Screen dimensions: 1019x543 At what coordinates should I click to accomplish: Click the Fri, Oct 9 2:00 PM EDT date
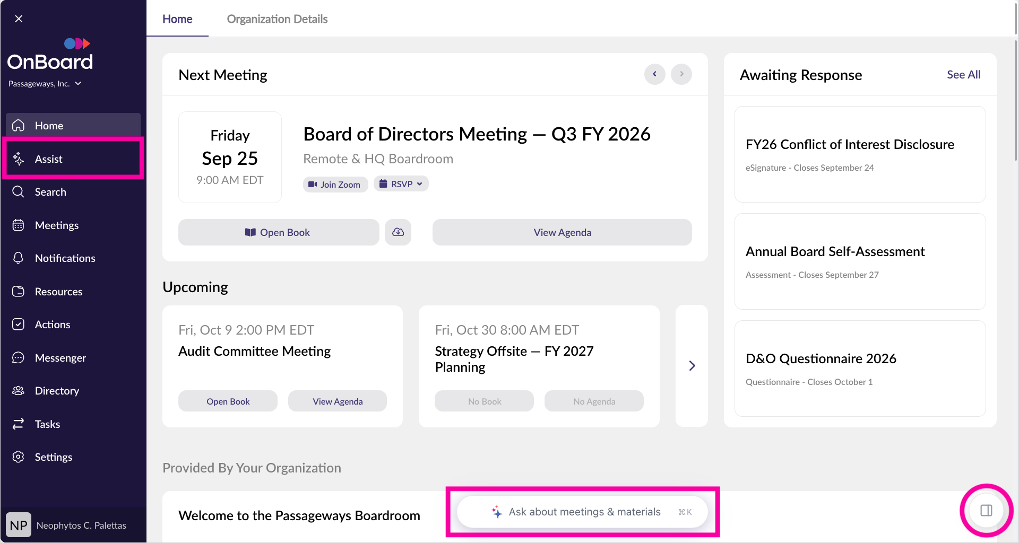tap(246, 330)
